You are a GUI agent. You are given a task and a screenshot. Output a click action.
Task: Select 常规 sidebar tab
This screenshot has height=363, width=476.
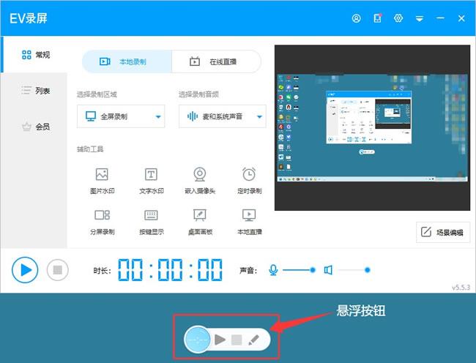click(x=35, y=55)
